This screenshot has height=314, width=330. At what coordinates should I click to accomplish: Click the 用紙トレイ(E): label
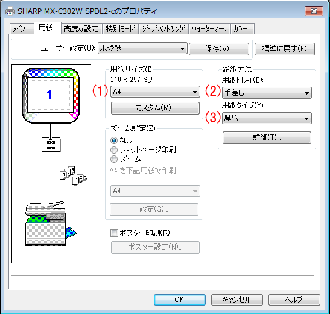click(x=243, y=80)
